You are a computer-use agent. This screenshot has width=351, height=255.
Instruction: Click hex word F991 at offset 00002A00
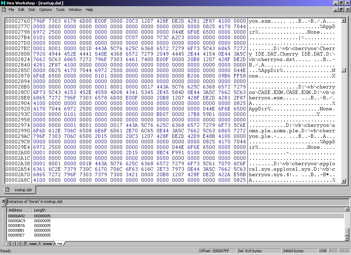[x=178, y=153]
